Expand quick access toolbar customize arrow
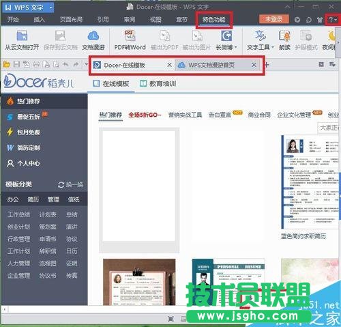Image resolution: width=341 pixels, height=327 pixels. pyautogui.click(x=86, y=65)
